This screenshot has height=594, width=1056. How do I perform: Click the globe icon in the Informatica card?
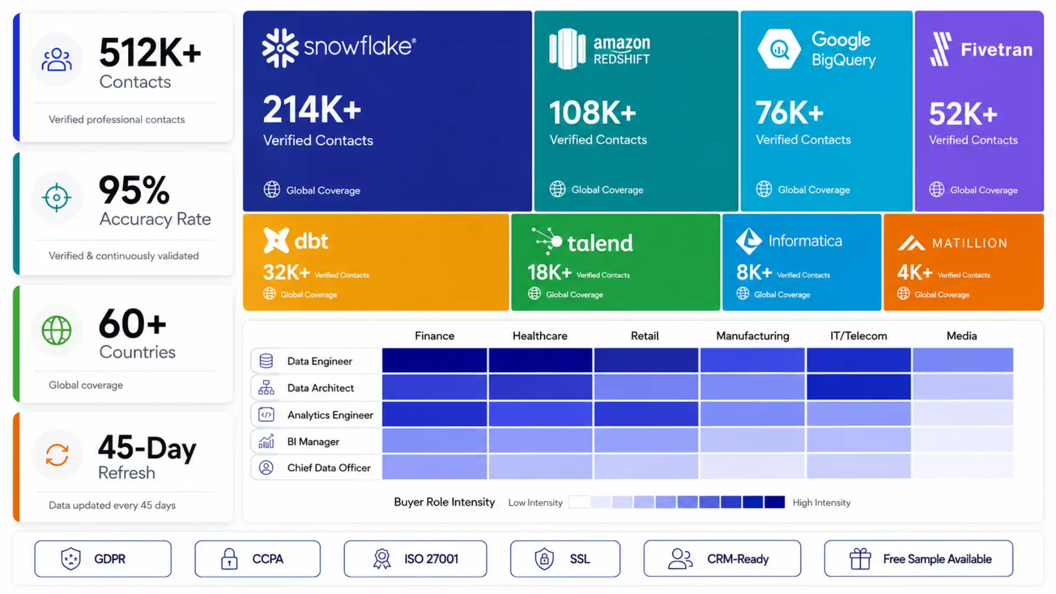pos(743,294)
